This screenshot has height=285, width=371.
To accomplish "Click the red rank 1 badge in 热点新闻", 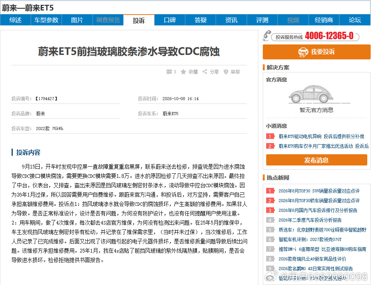I will click(270, 191).
